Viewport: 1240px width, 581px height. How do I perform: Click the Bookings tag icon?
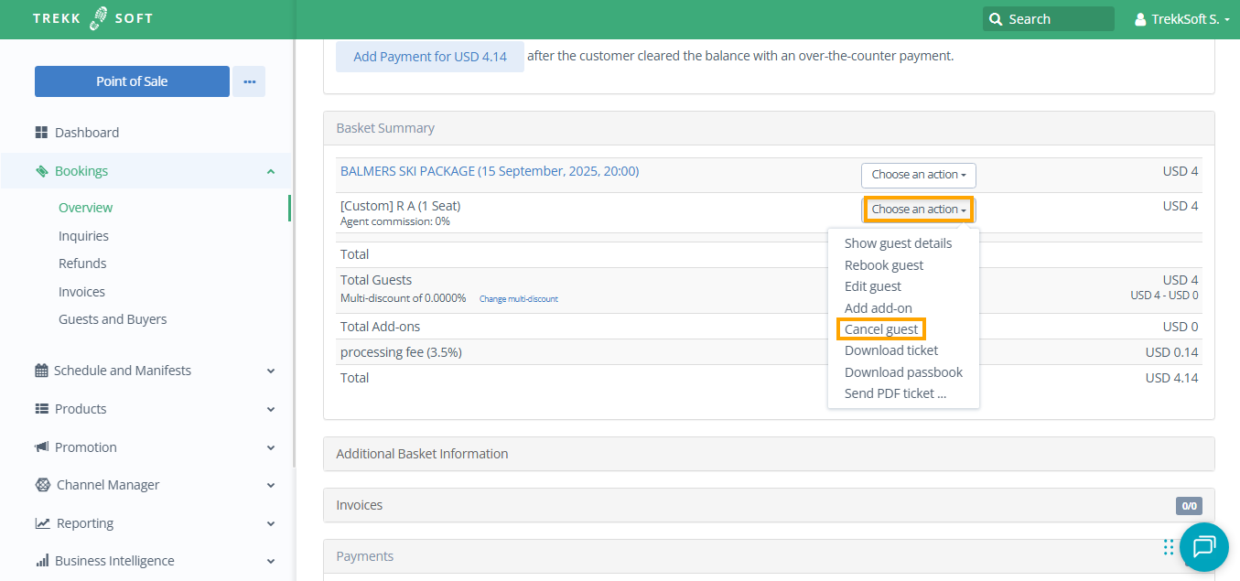41,171
